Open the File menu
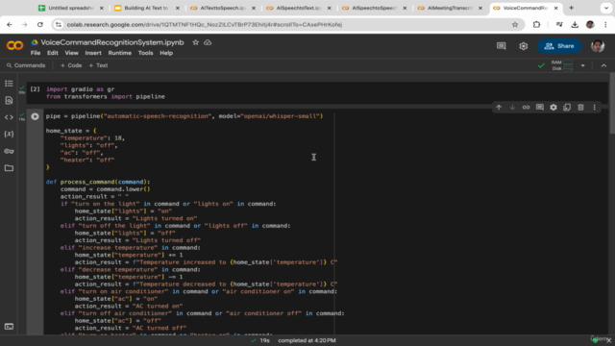This screenshot has width=615, height=346. (36, 53)
